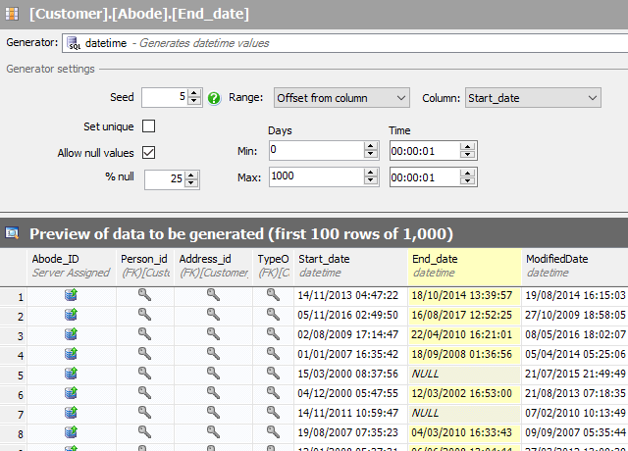The height and width of the screenshot is (451, 628).
Task: Select the ModifiedDate column header
Action: coord(575,267)
